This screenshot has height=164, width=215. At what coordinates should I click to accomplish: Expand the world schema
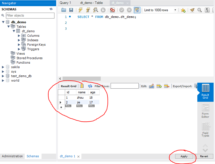(x=3, y=80)
